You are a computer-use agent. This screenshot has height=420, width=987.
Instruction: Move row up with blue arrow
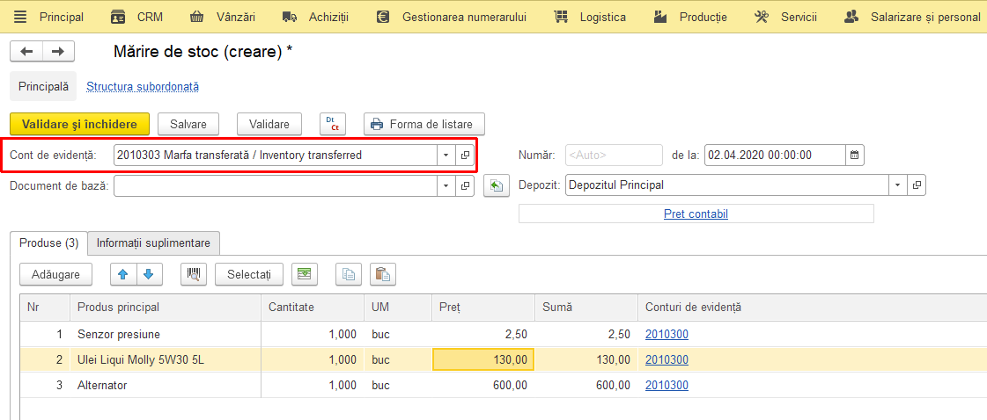coord(123,274)
